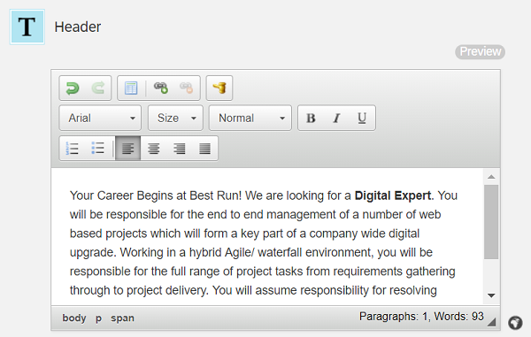Screen dimensions: 531x337
Task: Open the Arial font dropdown
Action: tap(100, 118)
